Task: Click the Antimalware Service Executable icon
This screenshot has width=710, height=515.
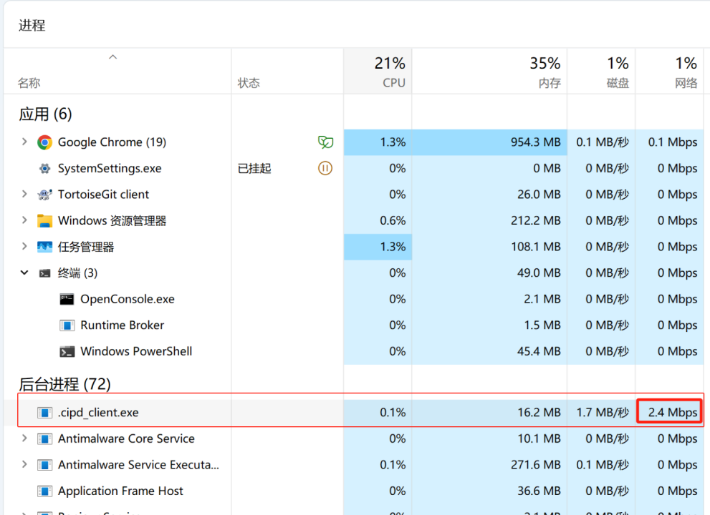Action: click(x=44, y=465)
